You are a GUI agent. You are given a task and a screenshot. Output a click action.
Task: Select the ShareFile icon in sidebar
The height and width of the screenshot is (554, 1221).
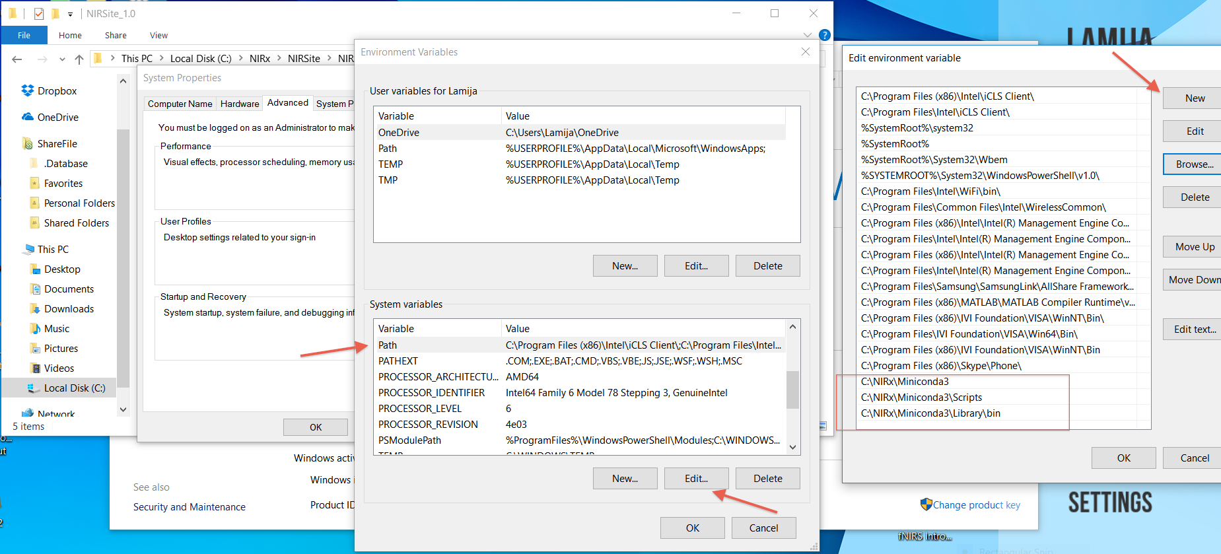click(x=27, y=143)
